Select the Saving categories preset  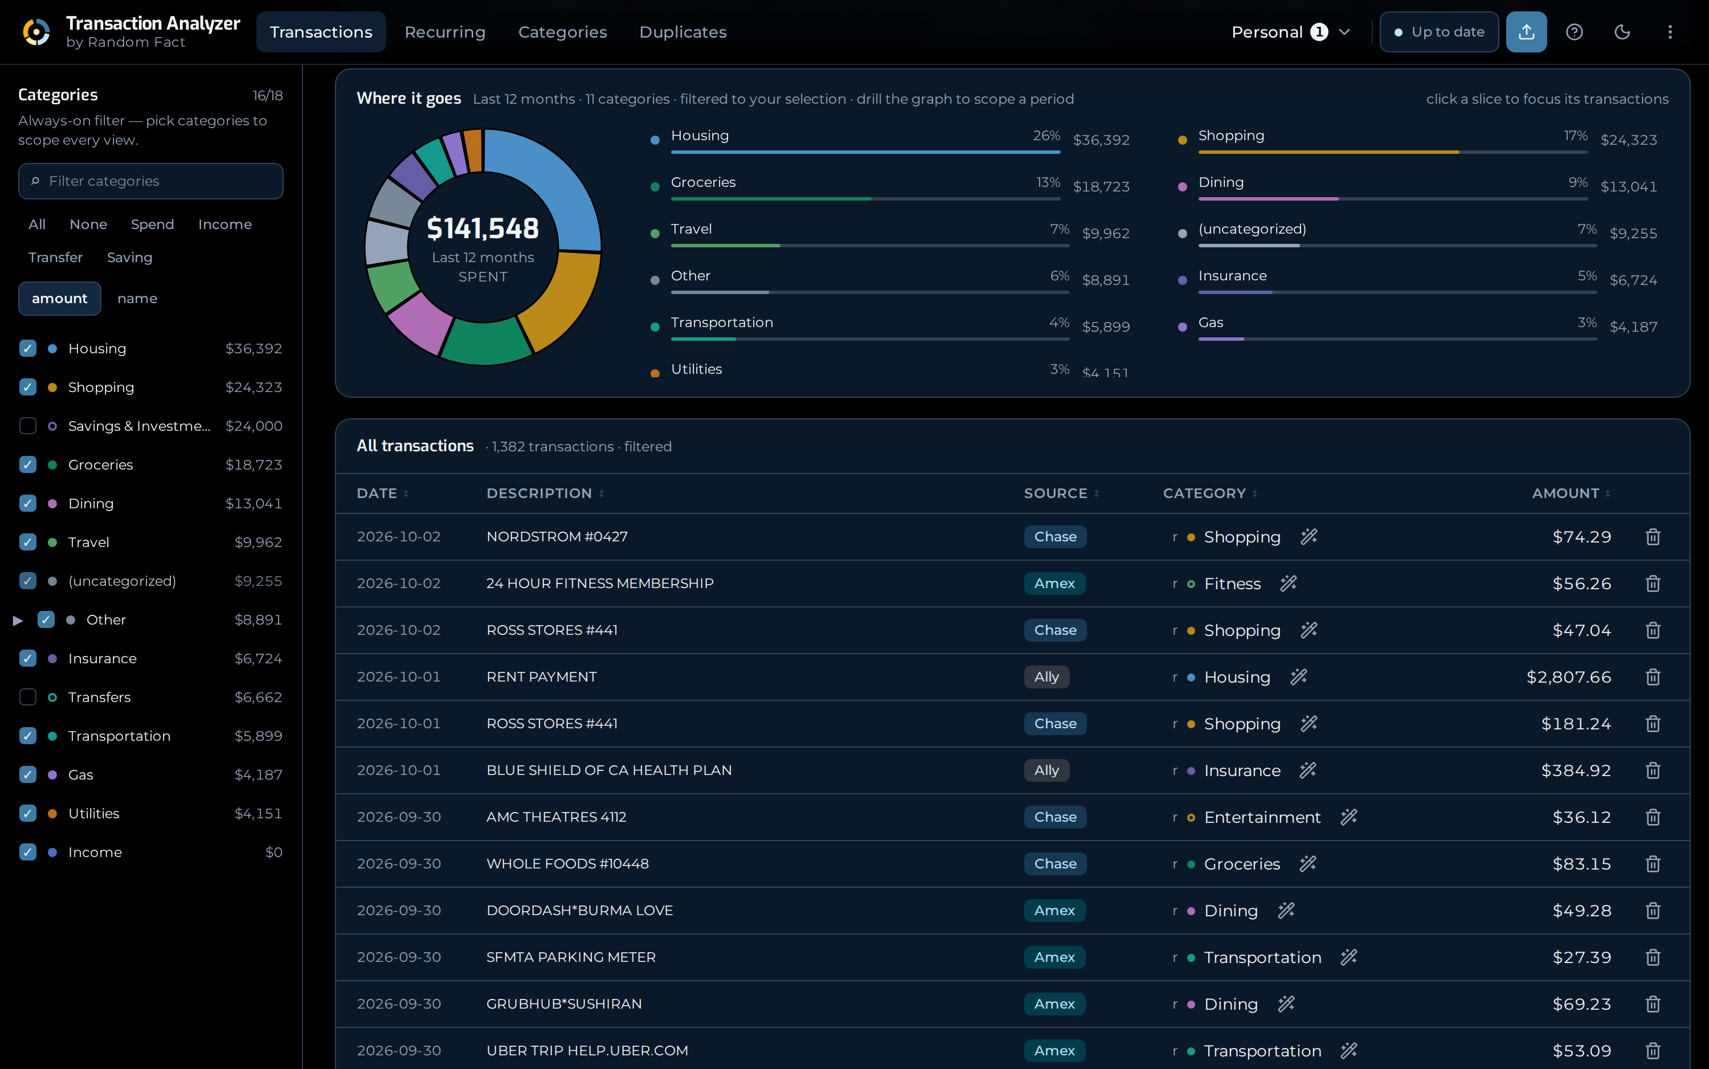pyautogui.click(x=129, y=258)
